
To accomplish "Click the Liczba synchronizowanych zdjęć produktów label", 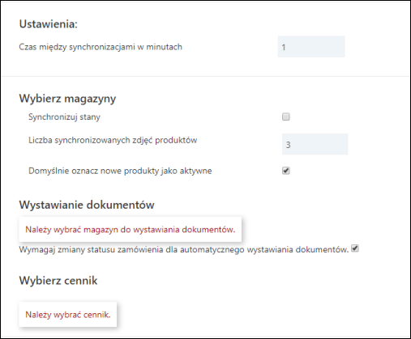I will click(x=113, y=140).
